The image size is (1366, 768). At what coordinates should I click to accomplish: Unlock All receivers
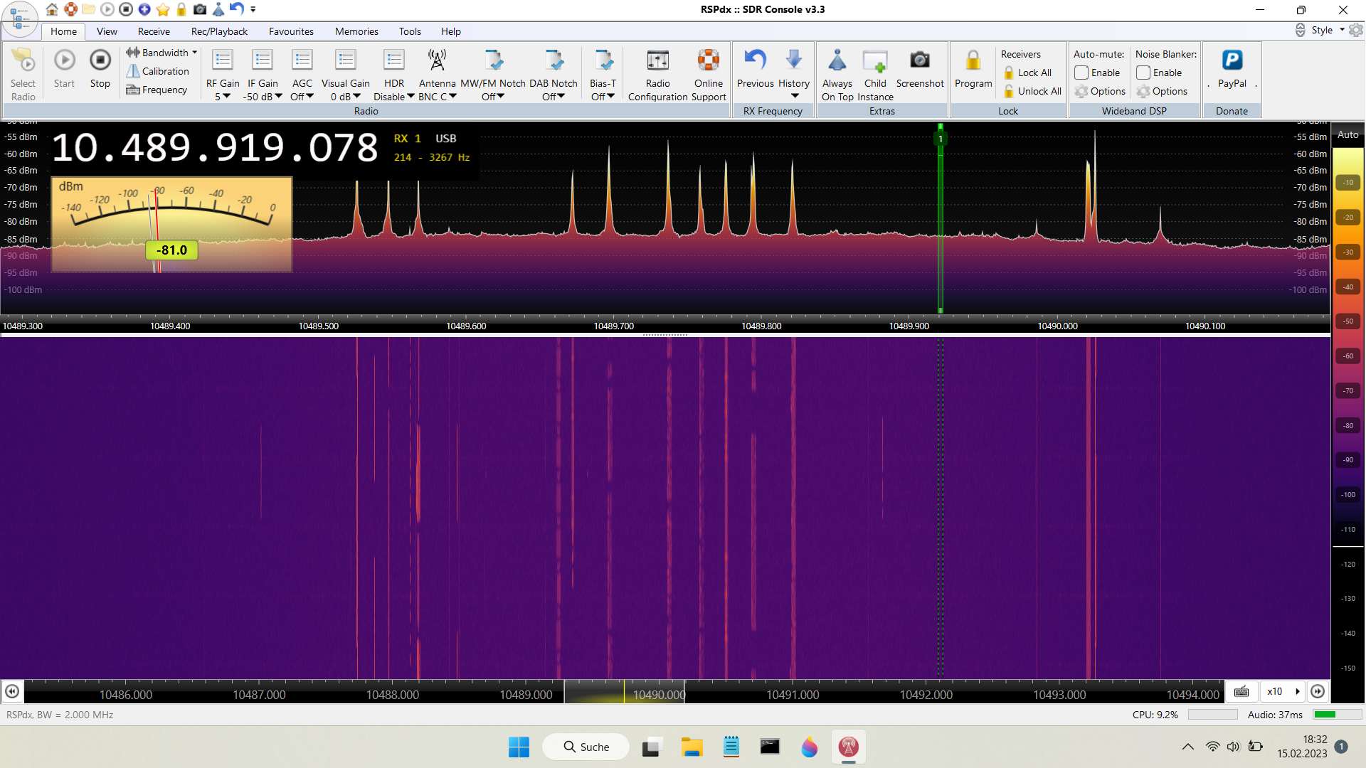click(x=1032, y=91)
